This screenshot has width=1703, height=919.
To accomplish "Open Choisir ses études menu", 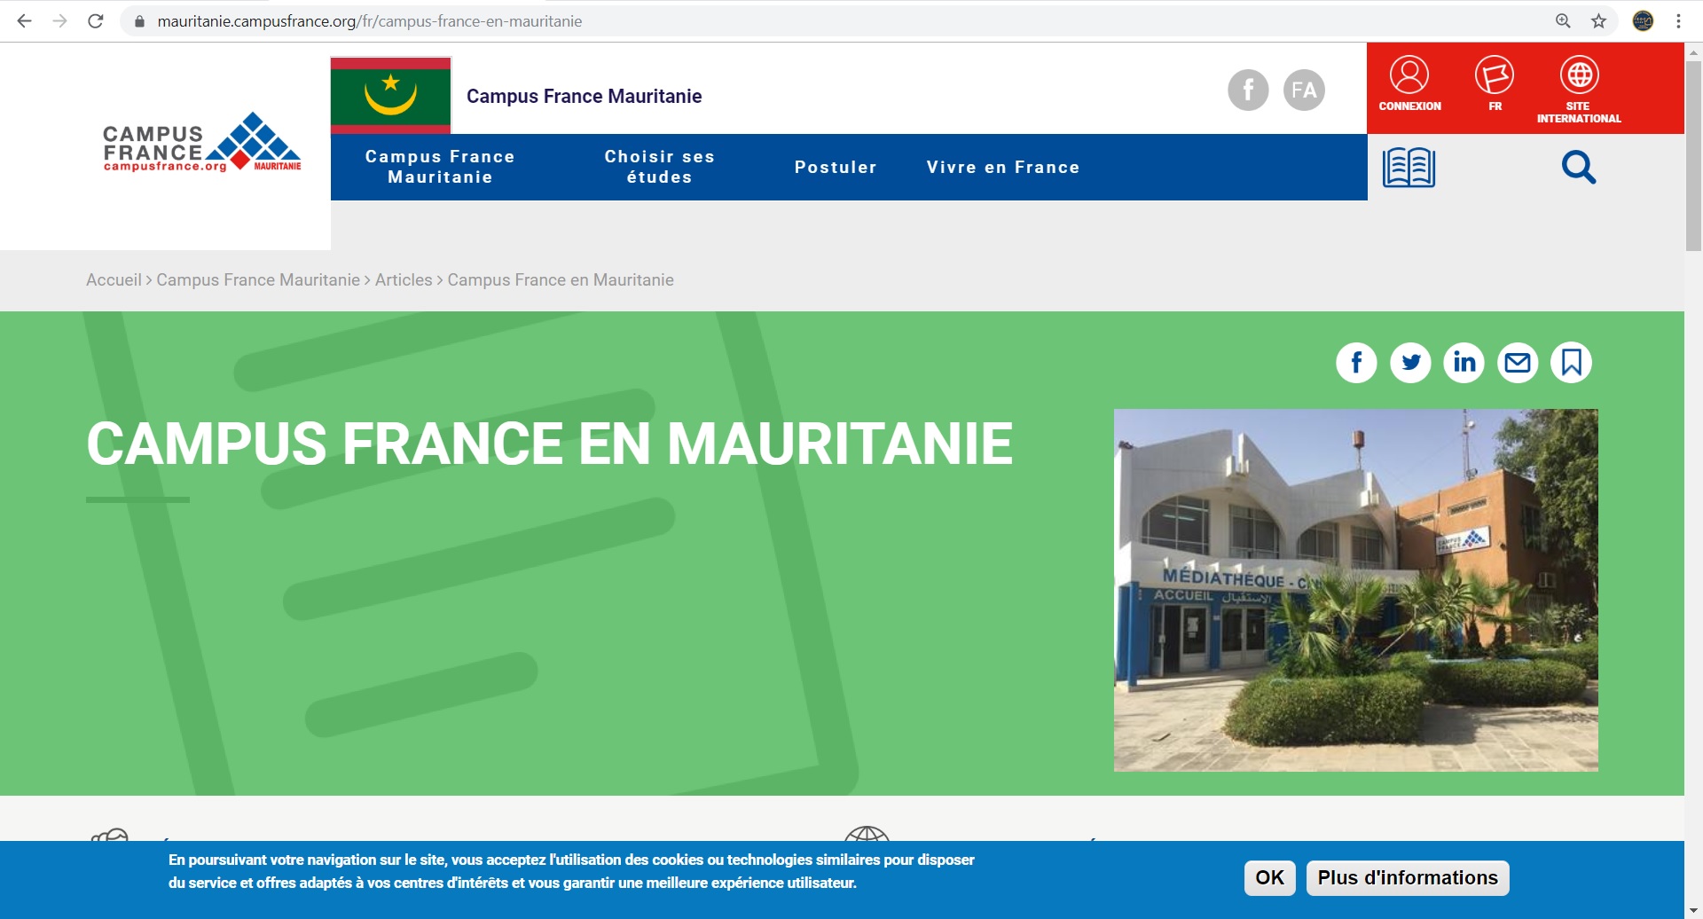I will point(659,167).
